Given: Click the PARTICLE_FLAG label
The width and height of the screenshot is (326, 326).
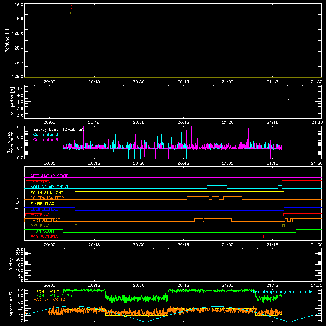Looking at the screenshot, I should coord(46,220).
